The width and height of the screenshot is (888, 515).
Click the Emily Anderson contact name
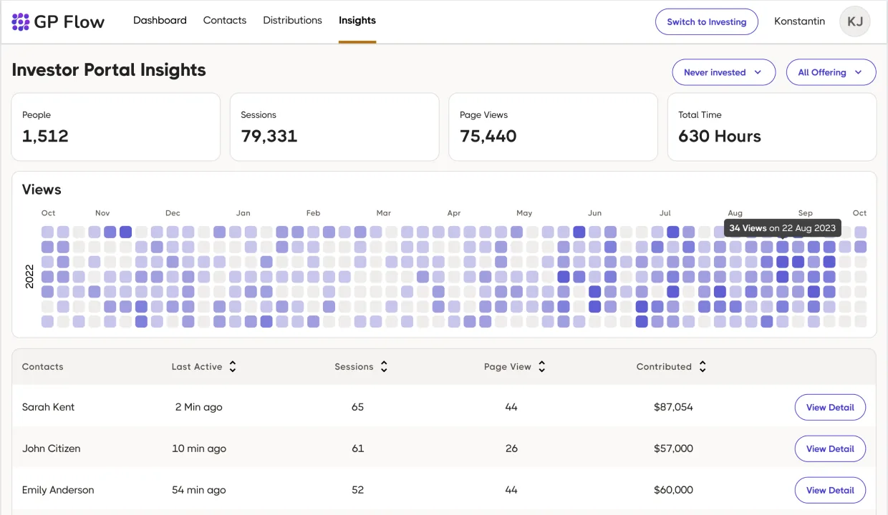(58, 490)
